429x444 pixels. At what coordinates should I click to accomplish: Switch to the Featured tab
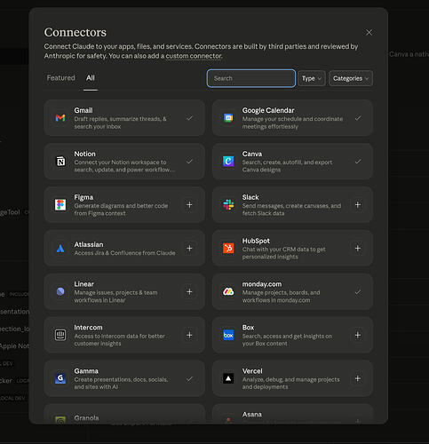tap(60, 78)
